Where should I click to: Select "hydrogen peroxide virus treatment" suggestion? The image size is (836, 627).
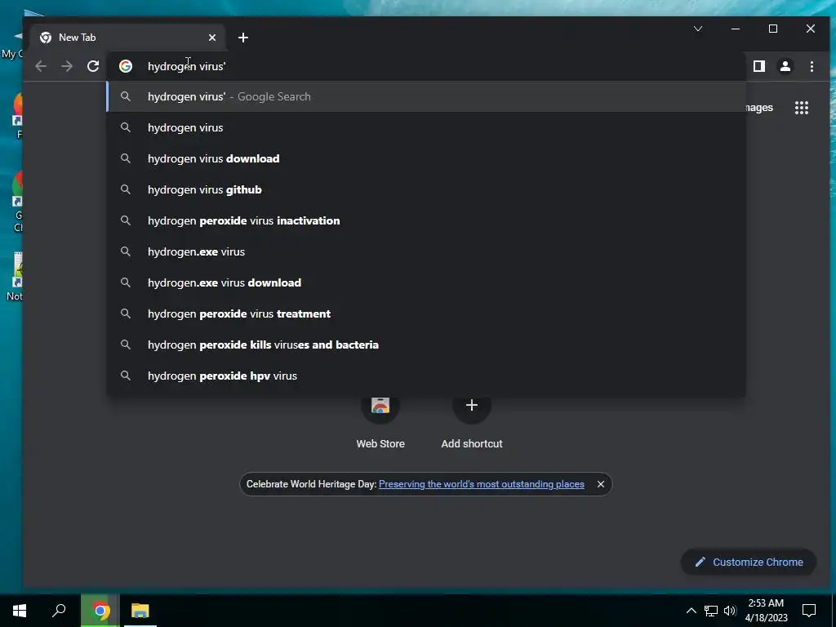click(426, 313)
